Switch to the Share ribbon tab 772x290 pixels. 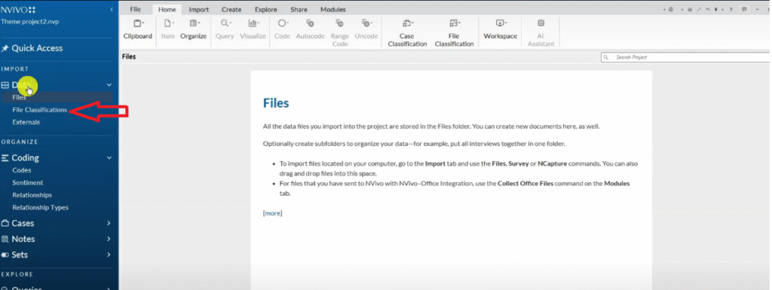(x=299, y=9)
